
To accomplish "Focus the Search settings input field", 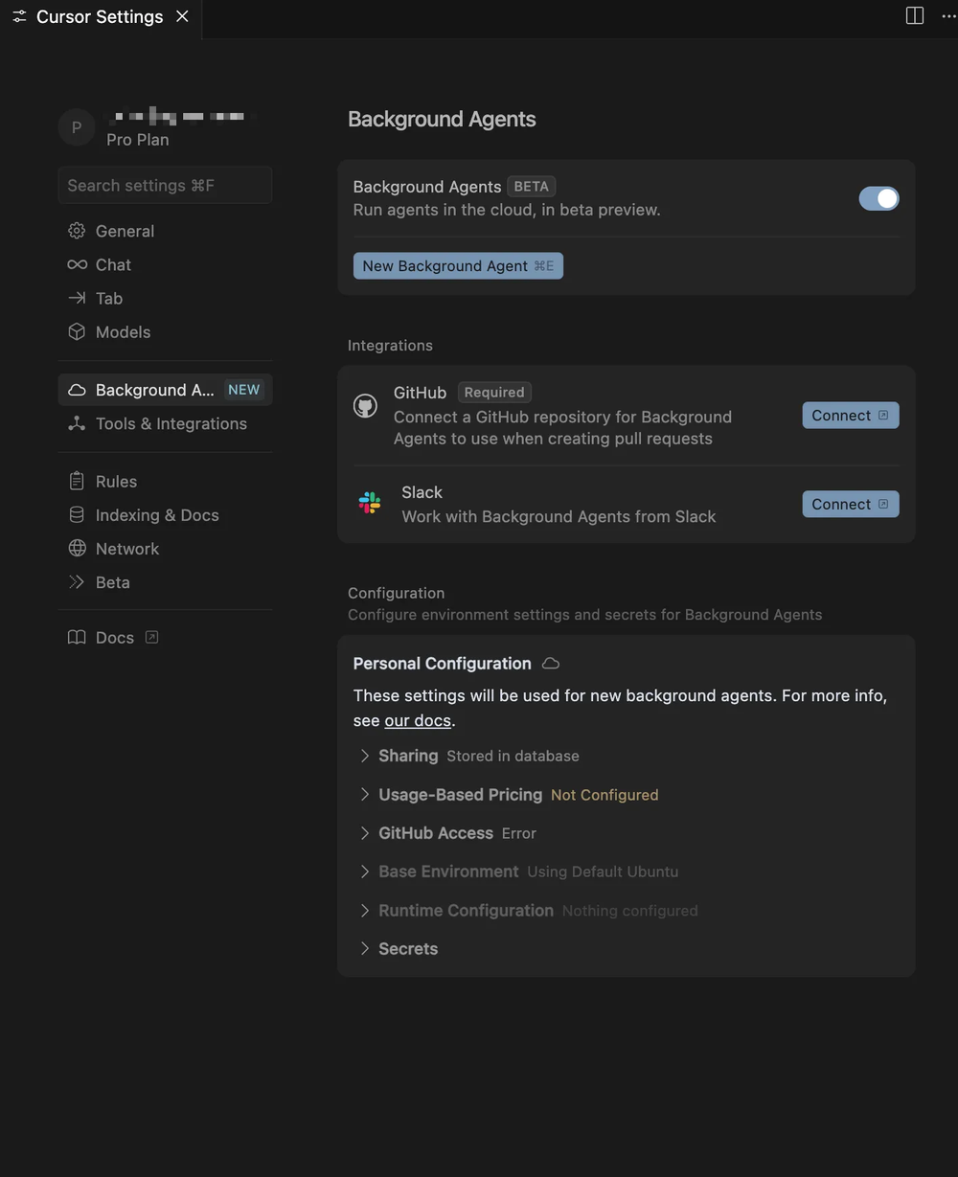I will pos(165,185).
